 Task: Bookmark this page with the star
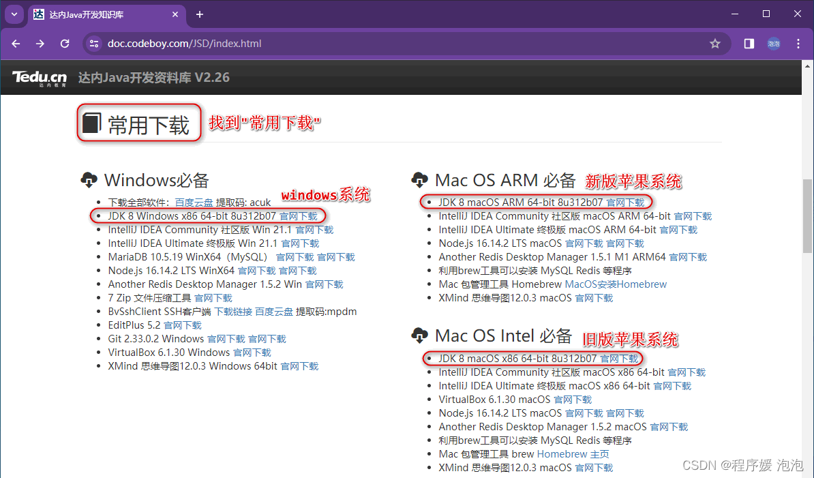tap(714, 43)
